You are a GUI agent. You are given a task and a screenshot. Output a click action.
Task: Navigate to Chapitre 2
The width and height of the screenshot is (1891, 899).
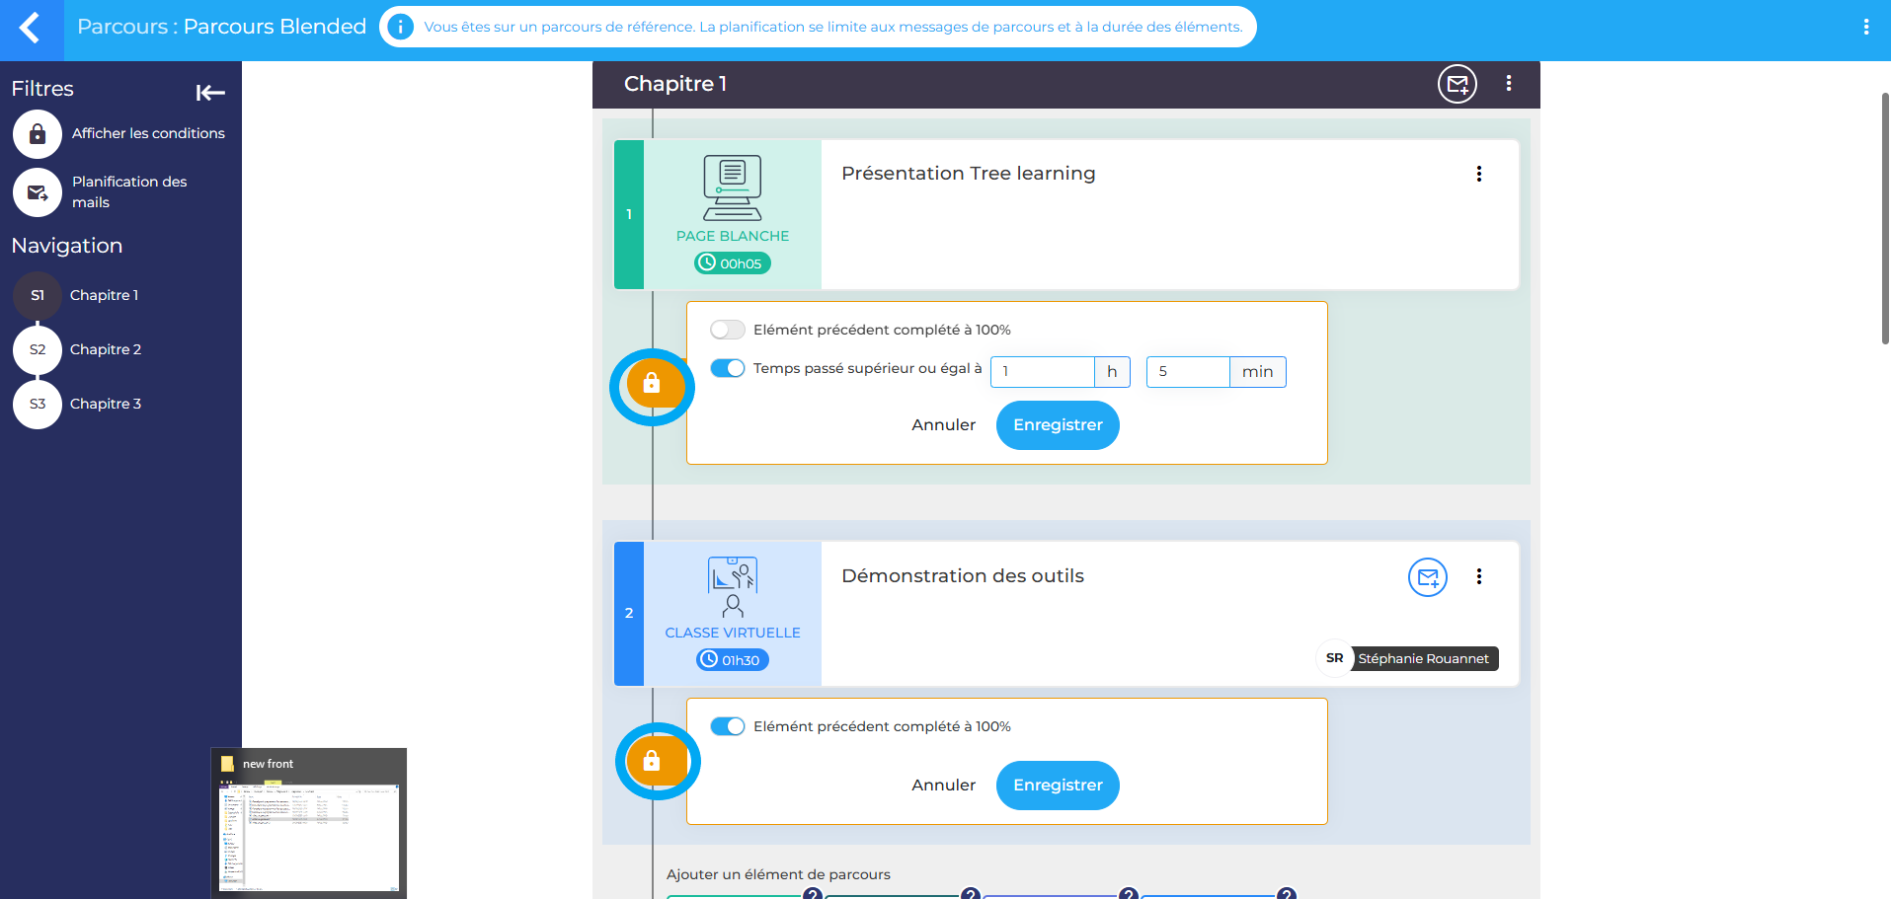coord(105,349)
